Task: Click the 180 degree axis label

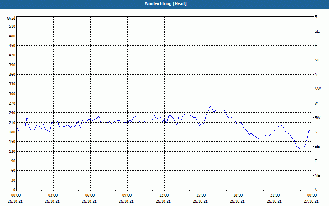Action: pos(12,132)
